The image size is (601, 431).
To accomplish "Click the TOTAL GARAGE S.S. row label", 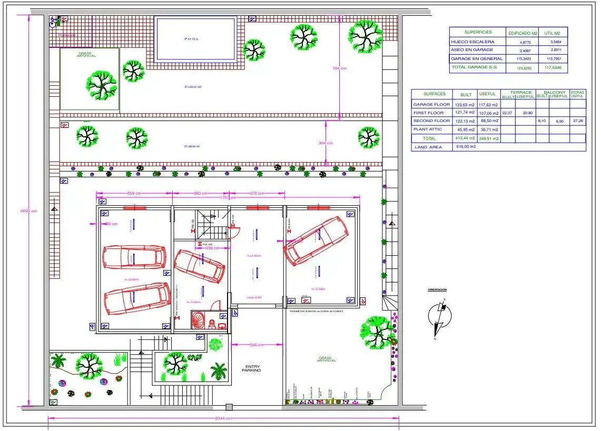I will point(474,67).
